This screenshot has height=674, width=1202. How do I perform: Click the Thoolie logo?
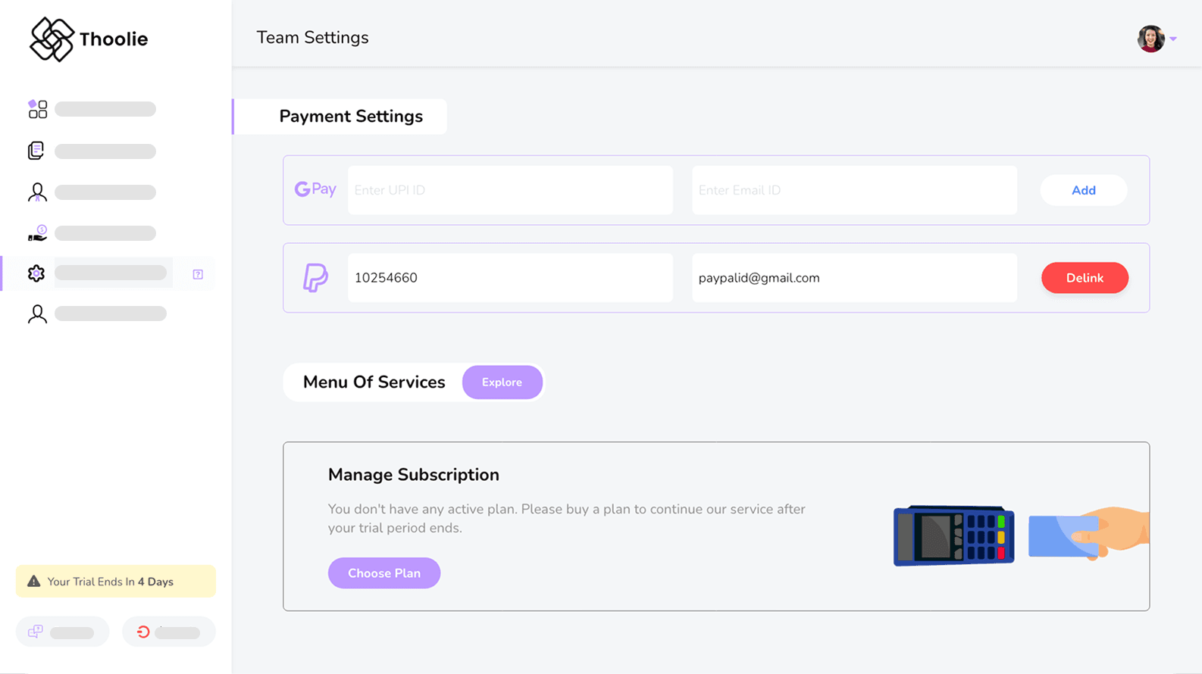[x=88, y=39]
